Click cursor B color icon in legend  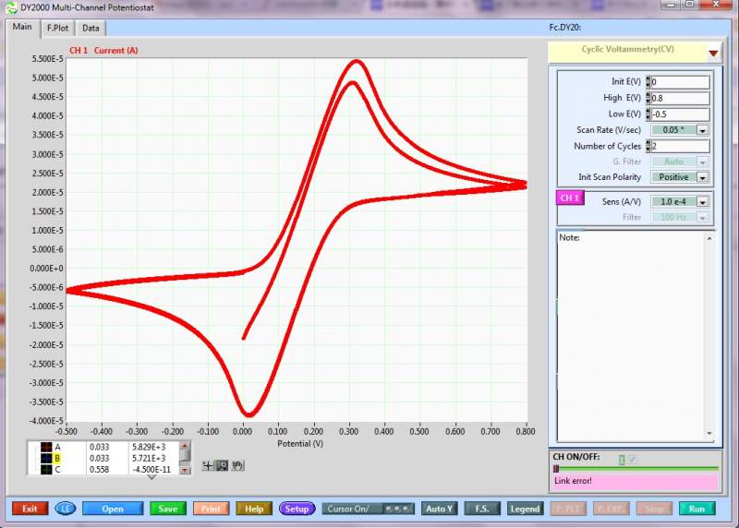coord(46,458)
